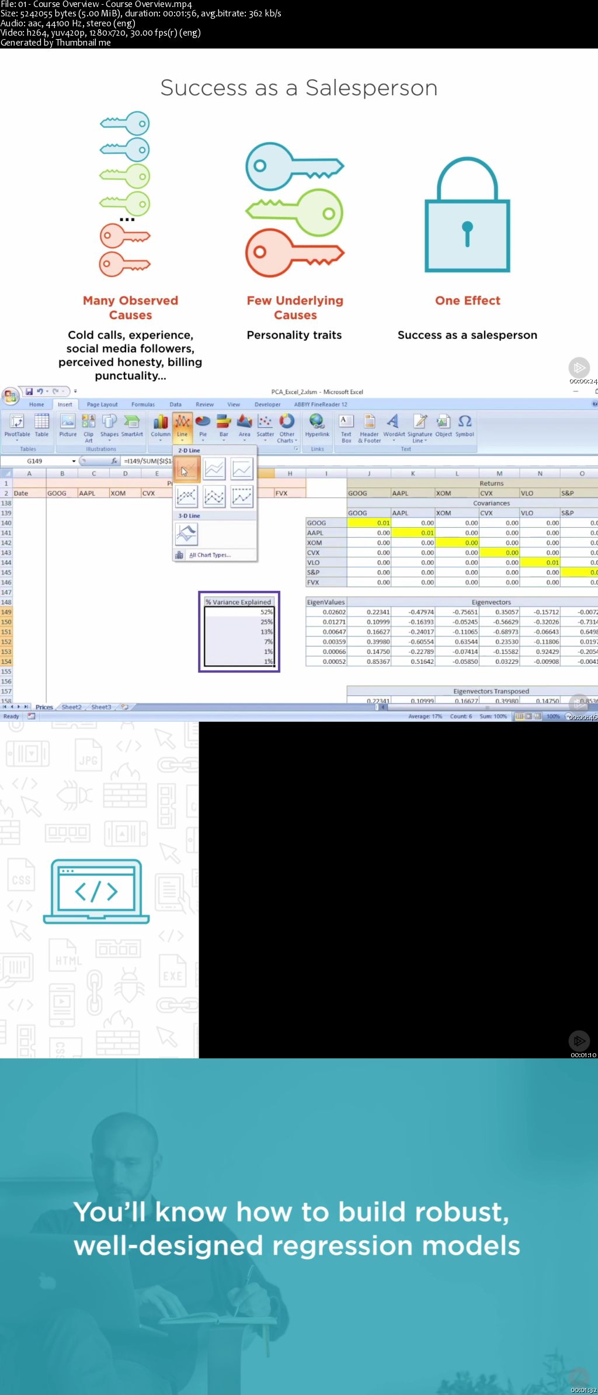This screenshot has height=1395, width=598.
Task: Switch to Page Break Preview in status bar
Action: click(538, 716)
